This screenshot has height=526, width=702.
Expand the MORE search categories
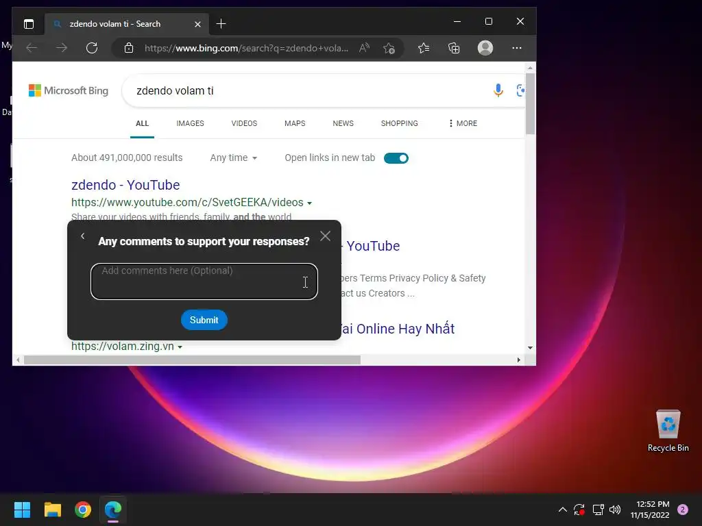pyautogui.click(x=463, y=123)
